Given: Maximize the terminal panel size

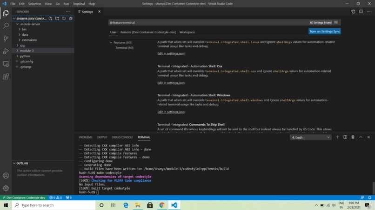Looking at the screenshot, I should click(361, 137).
